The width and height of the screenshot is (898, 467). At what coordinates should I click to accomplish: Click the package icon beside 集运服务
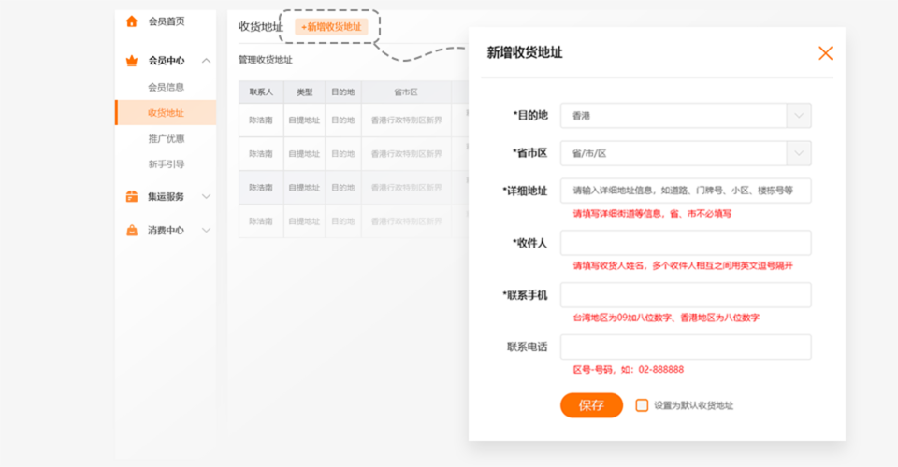131,197
